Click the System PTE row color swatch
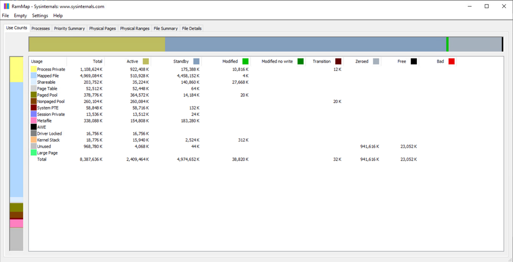This screenshot has height=262, width=513. (x=34, y=108)
